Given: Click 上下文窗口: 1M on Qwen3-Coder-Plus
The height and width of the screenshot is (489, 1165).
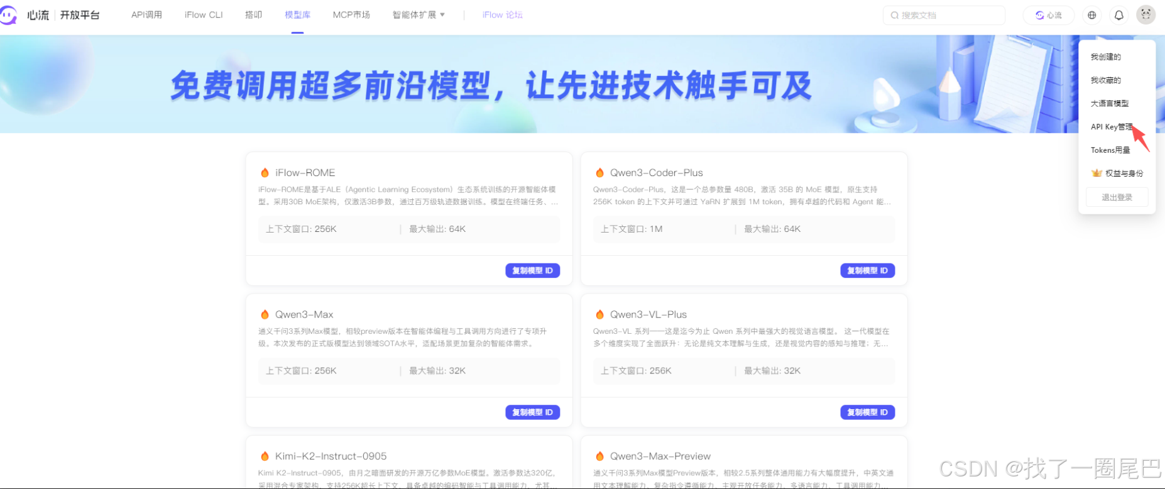Looking at the screenshot, I should tap(632, 229).
